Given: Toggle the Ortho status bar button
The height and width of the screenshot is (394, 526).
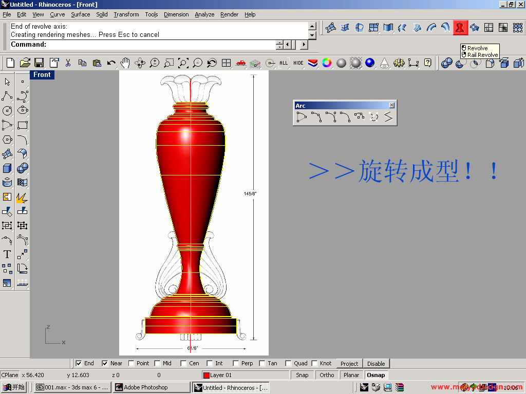Looking at the screenshot, I should click(327, 375).
